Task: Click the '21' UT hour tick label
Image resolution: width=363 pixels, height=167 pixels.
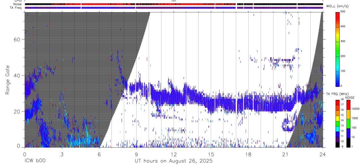Action: pos(286,154)
